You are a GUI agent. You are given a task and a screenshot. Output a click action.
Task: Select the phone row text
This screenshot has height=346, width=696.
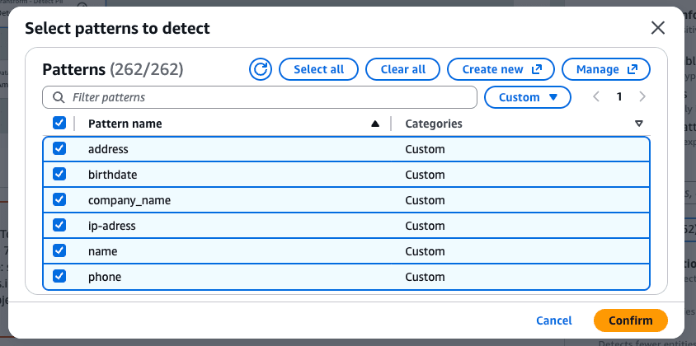click(x=105, y=277)
